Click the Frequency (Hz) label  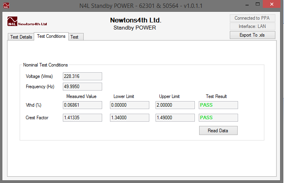pyautogui.click(x=40, y=87)
